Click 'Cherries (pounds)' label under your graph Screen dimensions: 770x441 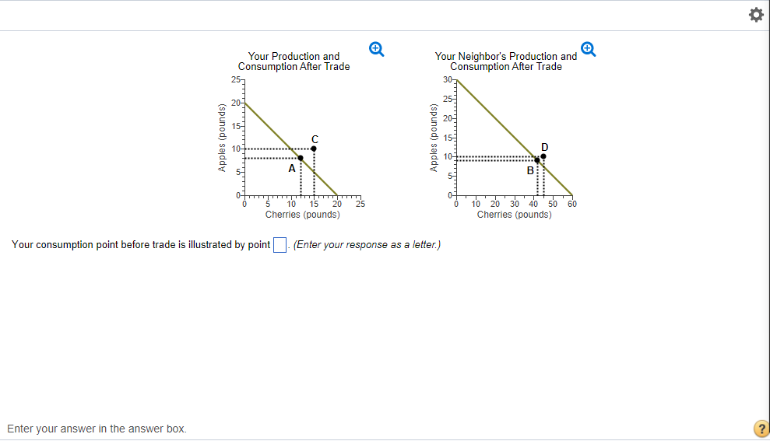coord(302,214)
